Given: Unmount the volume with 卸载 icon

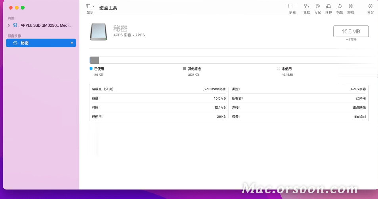Looking at the screenshot, I should (x=351, y=6).
